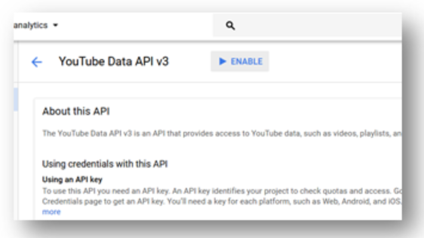Click the API description paragraph about videos, playlists
This screenshot has height=238, width=424.
(222, 134)
